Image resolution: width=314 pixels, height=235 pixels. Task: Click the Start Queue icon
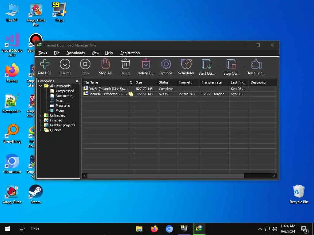coord(206,67)
